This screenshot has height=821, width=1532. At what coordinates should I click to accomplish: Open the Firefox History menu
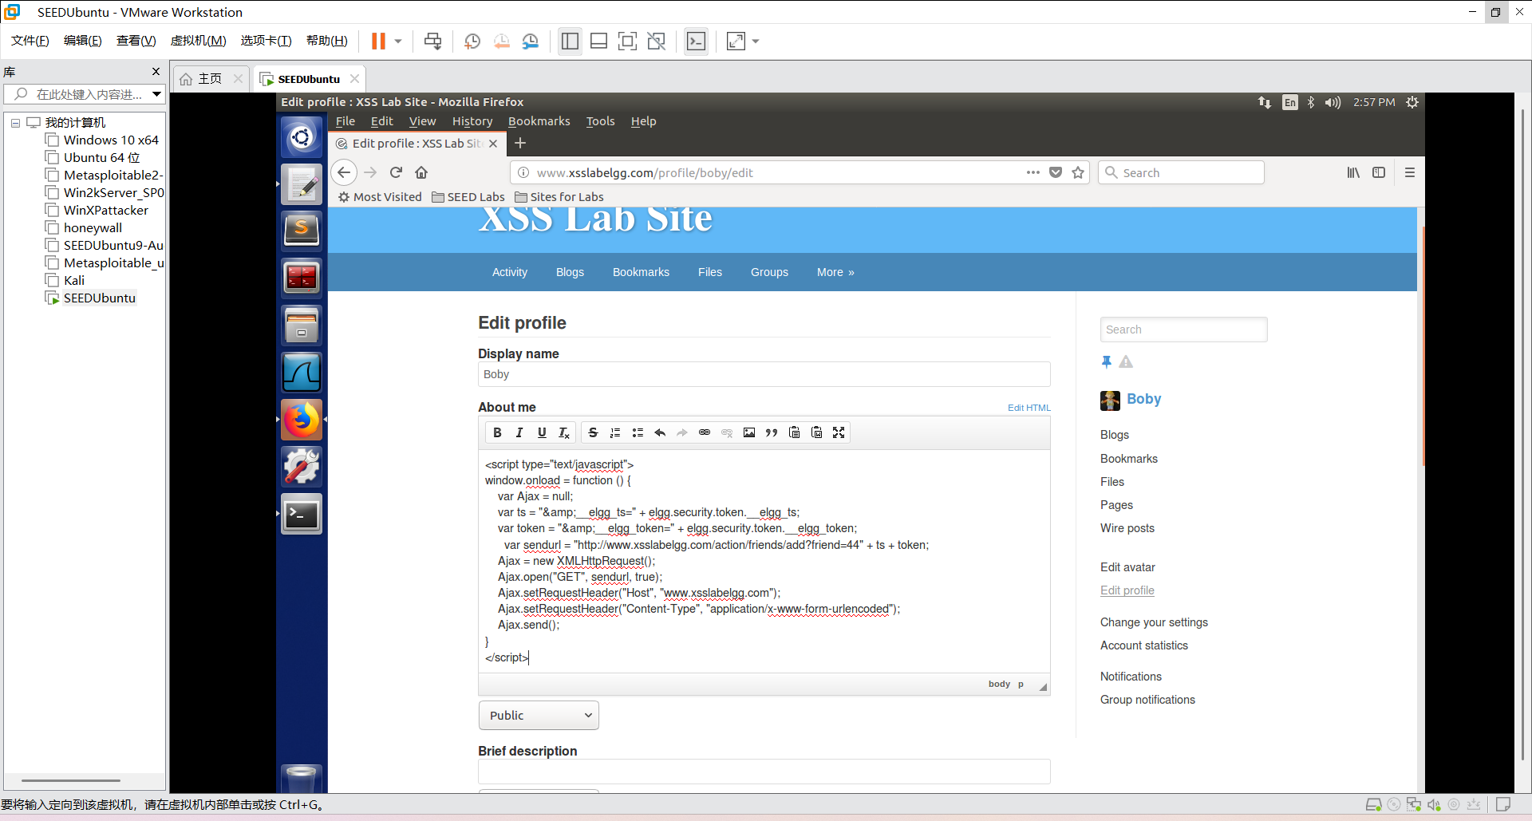(x=472, y=121)
